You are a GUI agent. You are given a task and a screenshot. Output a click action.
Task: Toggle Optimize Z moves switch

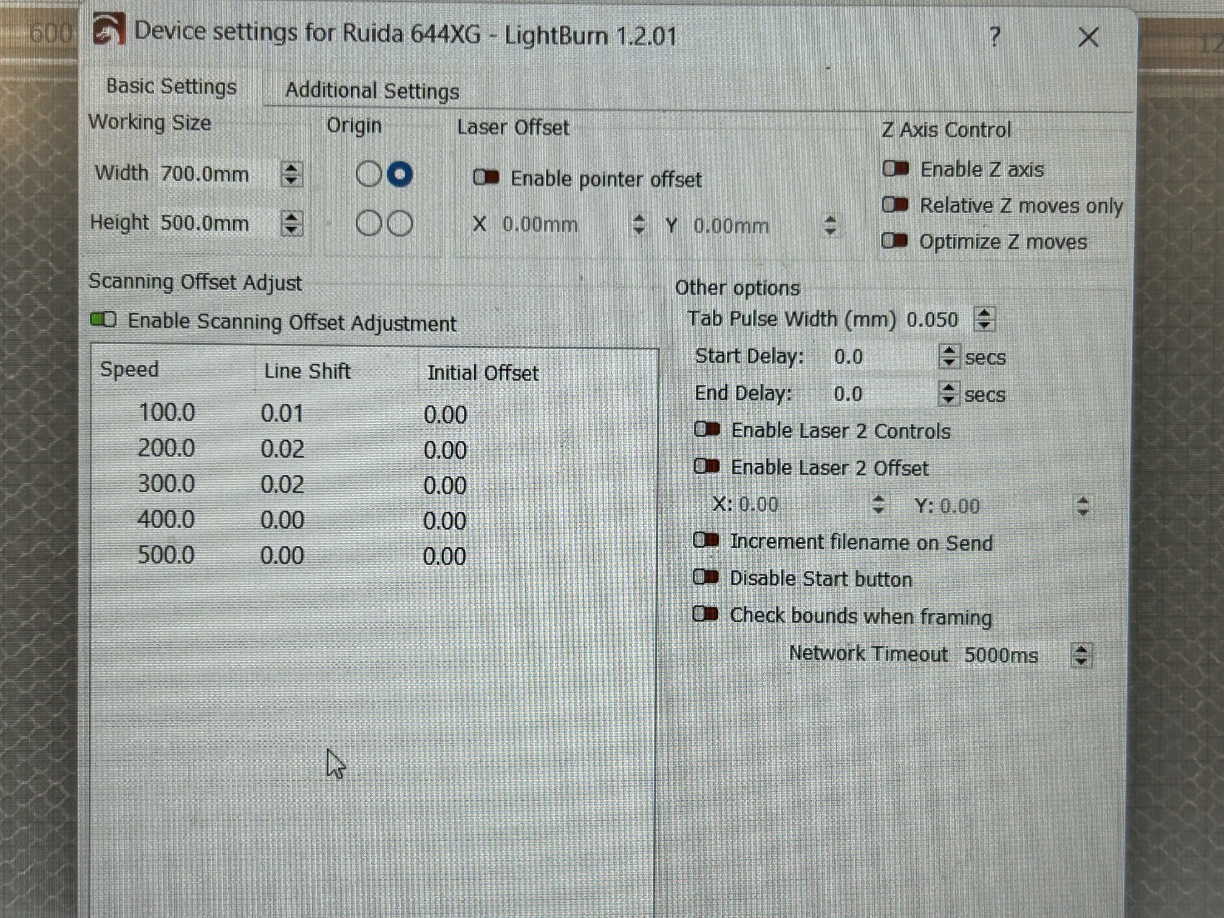pyautogui.click(x=895, y=241)
